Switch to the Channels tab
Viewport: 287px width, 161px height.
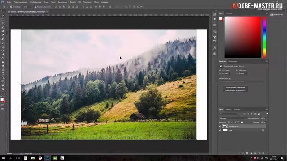click(228, 109)
